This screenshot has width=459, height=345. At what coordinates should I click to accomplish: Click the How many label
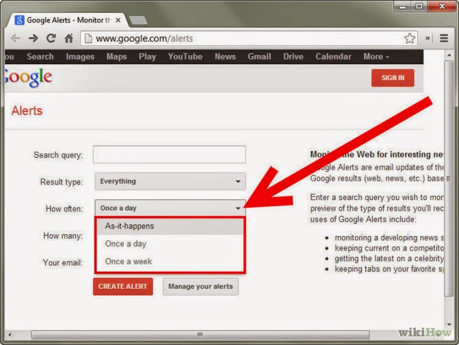click(x=63, y=235)
